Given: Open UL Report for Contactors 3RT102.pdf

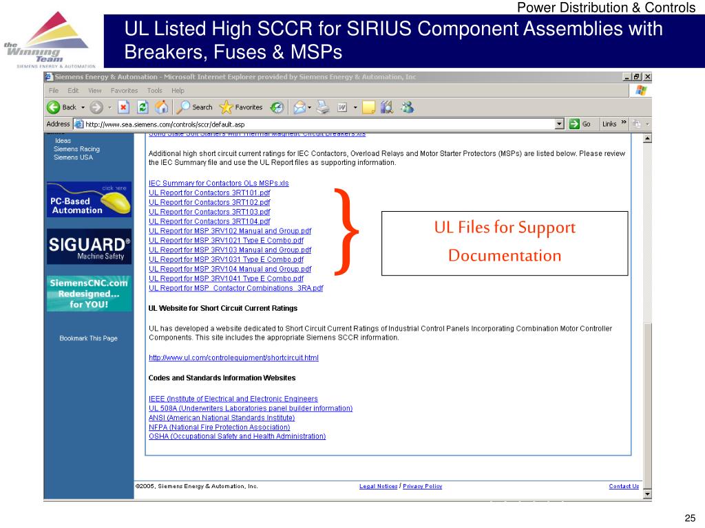Looking at the screenshot, I should (209, 203).
